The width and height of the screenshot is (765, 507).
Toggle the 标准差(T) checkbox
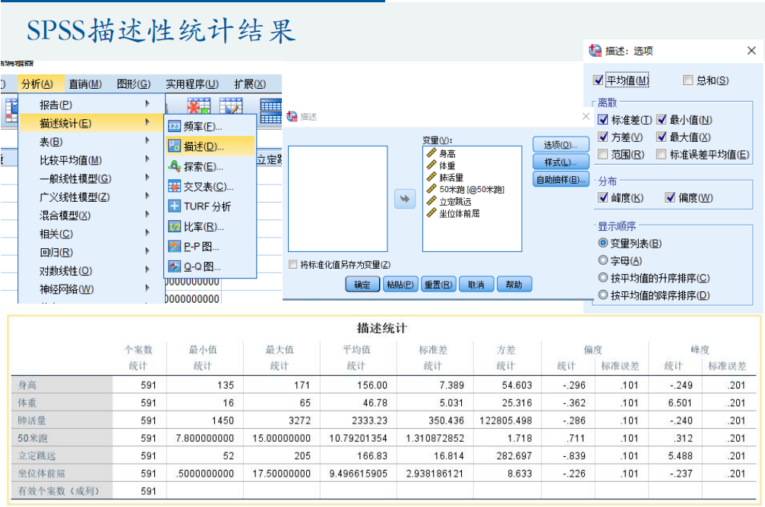[x=603, y=120]
